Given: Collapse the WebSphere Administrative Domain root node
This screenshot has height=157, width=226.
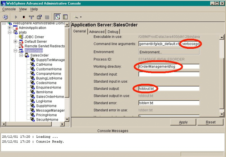Looking at the screenshot, I should tap(4, 23).
